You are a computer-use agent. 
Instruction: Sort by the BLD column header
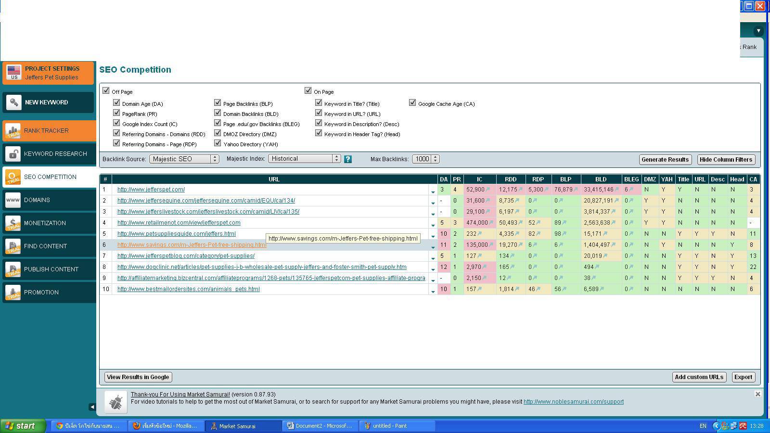(601, 179)
